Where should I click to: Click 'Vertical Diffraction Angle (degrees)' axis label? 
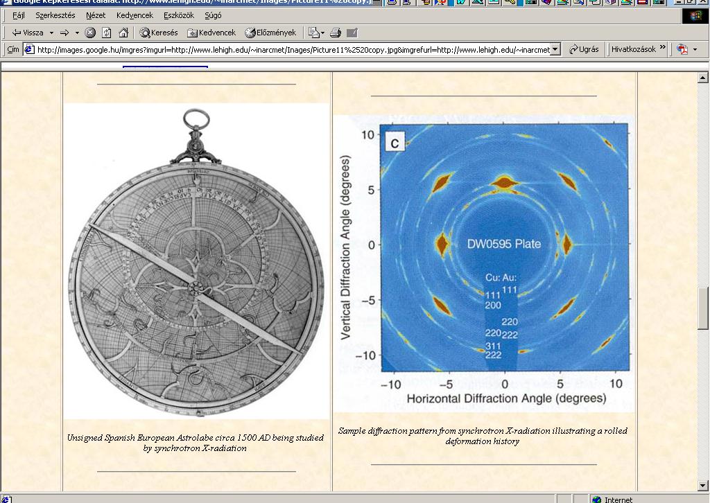[345, 247]
